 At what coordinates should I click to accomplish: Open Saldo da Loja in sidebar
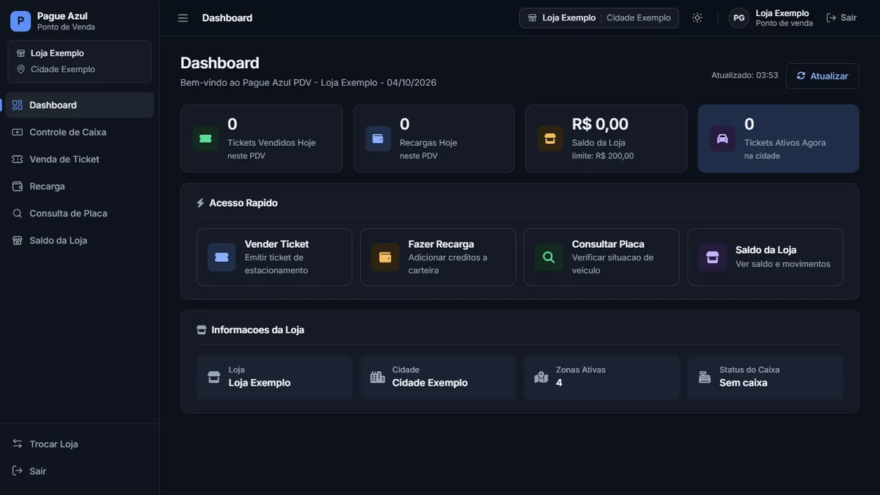tap(79, 241)
